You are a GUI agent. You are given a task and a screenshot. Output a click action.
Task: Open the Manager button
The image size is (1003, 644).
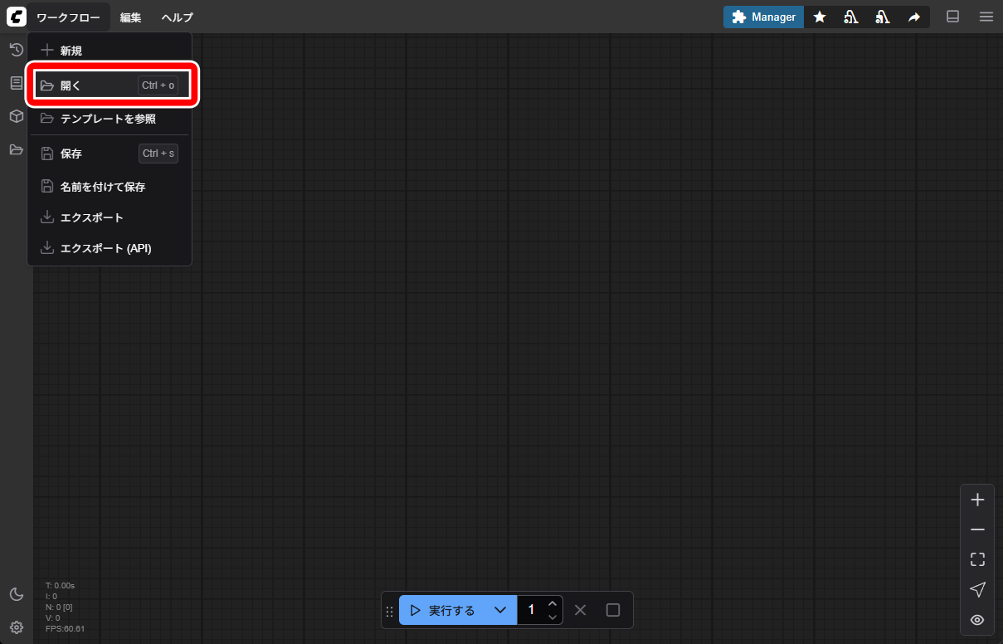763,17
